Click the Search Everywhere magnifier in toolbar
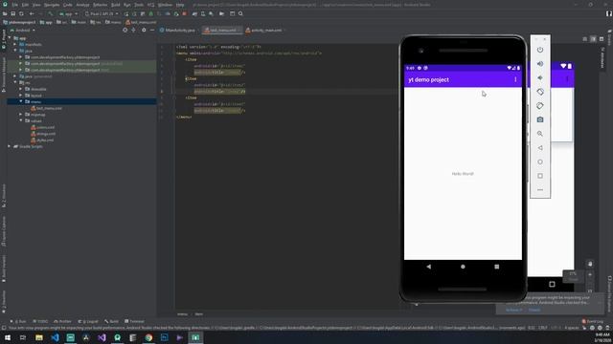The image size is (613, 344). click(x=240, y=13)
